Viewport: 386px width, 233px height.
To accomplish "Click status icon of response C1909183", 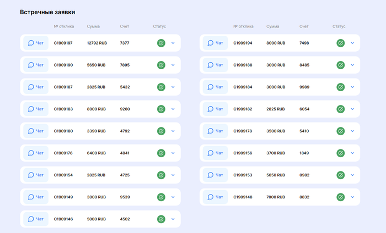I will tap(161, 109).
